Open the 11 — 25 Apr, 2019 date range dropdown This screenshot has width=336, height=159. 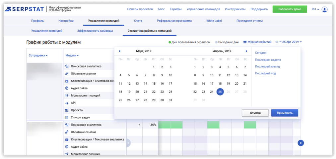(x=289, y=42)
